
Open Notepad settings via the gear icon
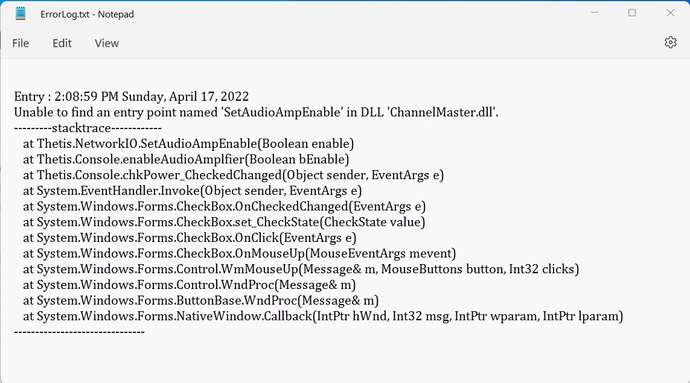pos(670,42)
